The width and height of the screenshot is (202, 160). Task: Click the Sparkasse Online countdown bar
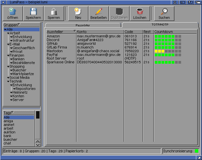tap(168, 62)
